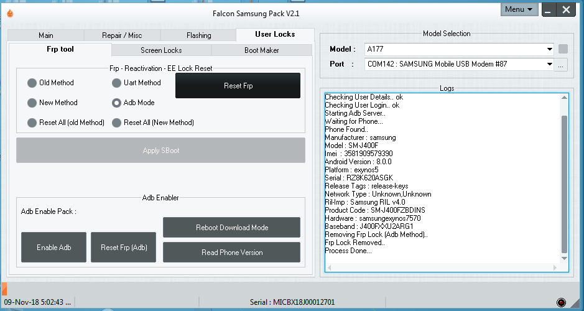Screen dimensions: 584x311
Task: Click the Reset Frp (Adb) button
Action: coord(124,248)
